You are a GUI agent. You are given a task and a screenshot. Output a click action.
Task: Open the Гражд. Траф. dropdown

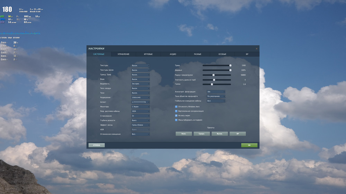(x=140, y=75)
